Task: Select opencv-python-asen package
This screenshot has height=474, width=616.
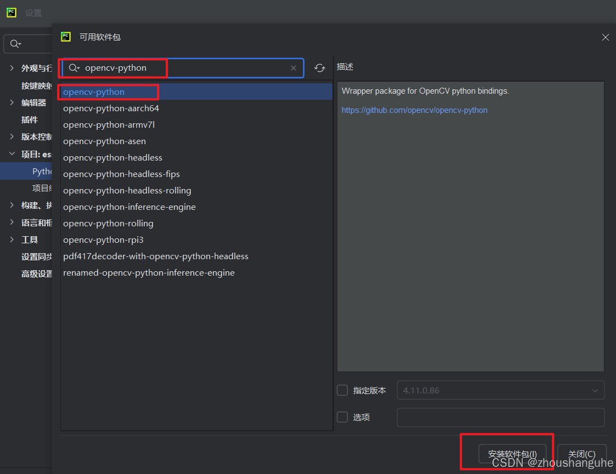Action: point(196,141)
